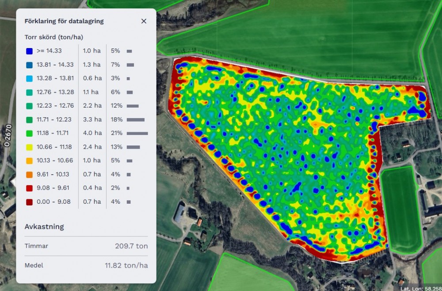Click the 18% distribution bar
Screen dimensions: 442x291
tap(135, 119)
